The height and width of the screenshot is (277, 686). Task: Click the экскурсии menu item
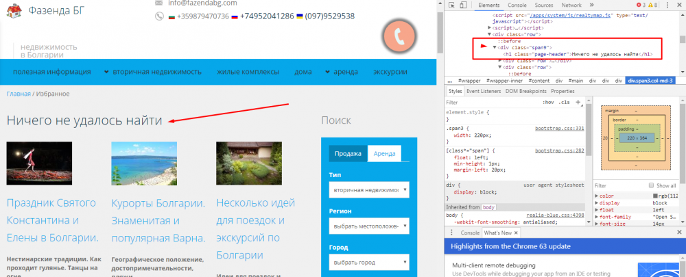point(390,72)
